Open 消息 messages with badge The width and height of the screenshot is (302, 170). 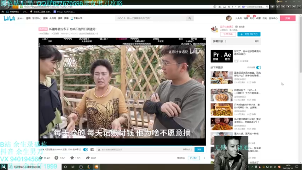click(x=246, y=18)
